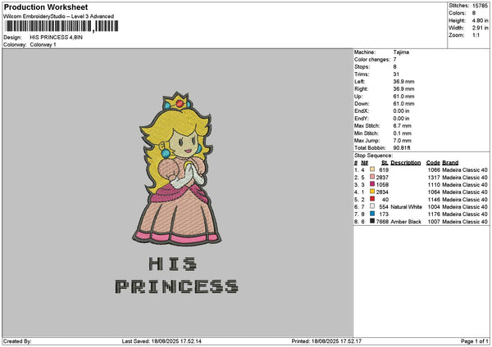Click the Production Worksheet title
Image resolution: width=492 pixels, height=347 pixels.
(46, 7)
